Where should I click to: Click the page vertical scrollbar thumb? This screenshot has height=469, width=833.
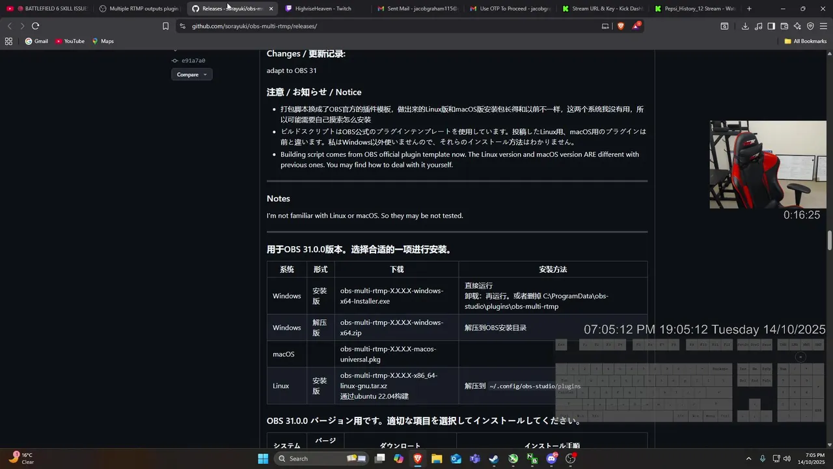(830, 240)
